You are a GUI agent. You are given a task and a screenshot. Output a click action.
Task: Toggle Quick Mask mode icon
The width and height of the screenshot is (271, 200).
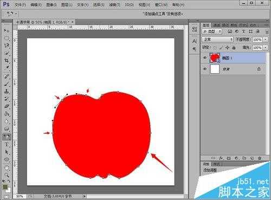pos(7,196)
